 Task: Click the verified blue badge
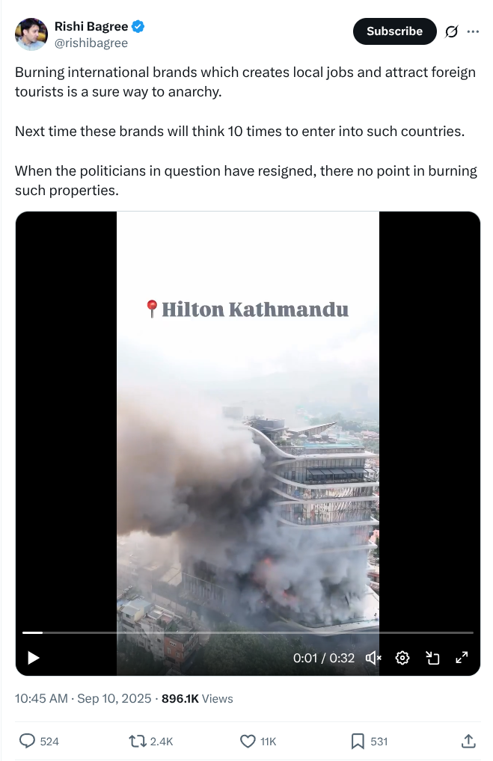(138, 26)
